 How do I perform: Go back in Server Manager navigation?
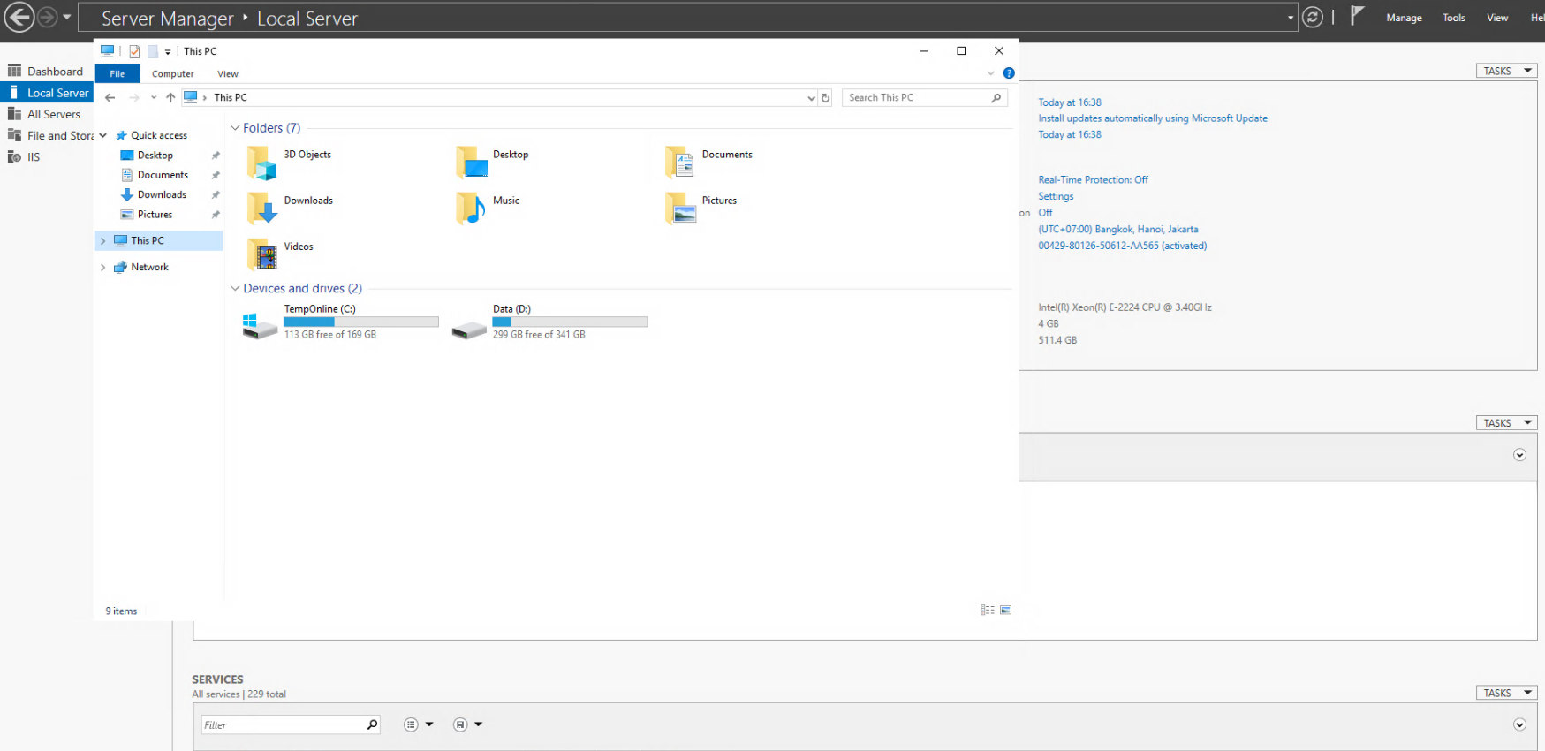(19, 17)
